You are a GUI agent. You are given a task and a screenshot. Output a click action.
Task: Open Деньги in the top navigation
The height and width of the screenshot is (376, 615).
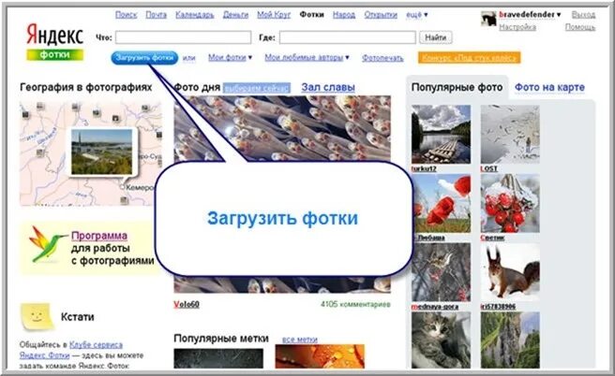click(235, 15)
